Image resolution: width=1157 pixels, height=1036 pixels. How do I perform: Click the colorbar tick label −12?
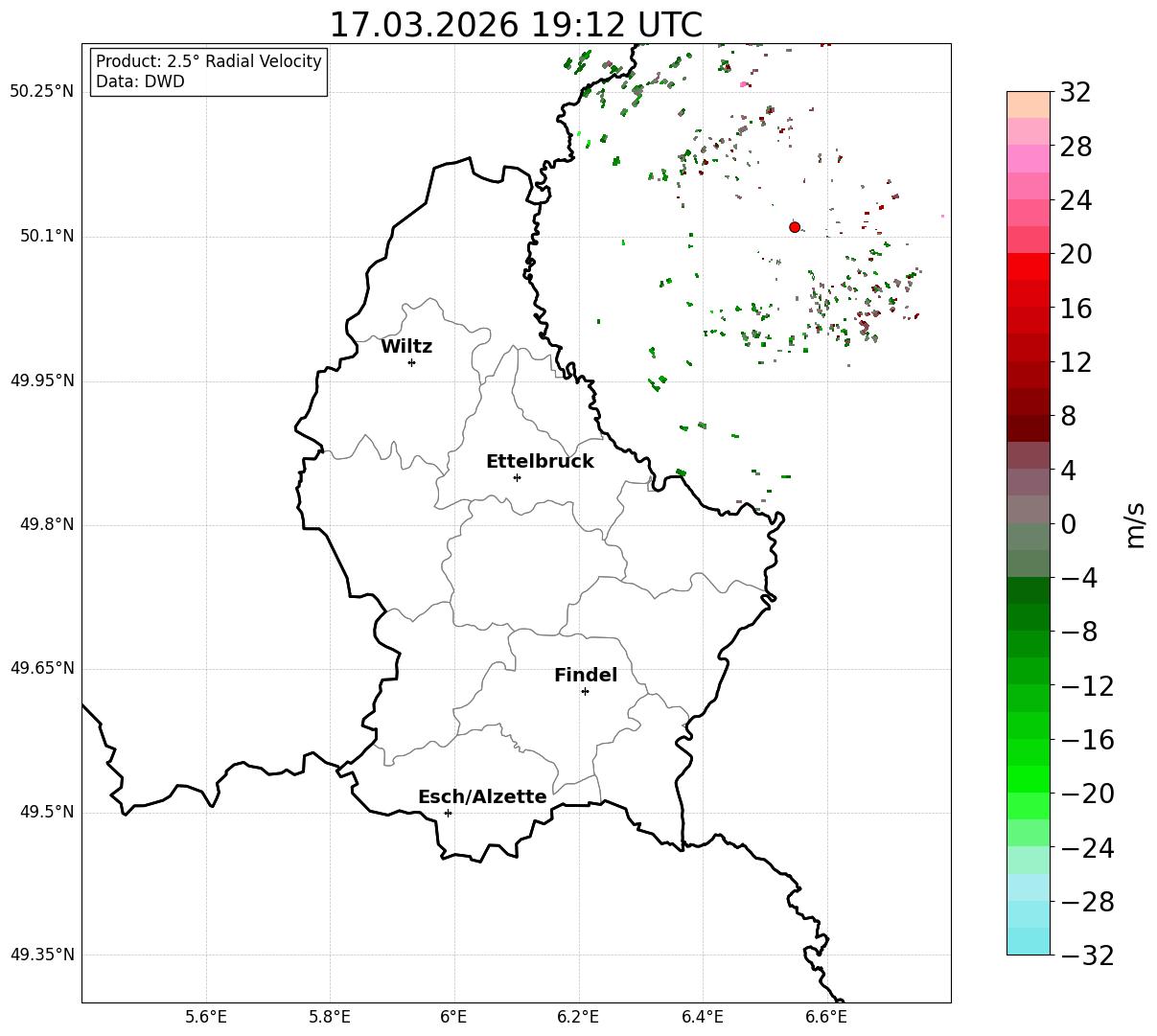1087,686
